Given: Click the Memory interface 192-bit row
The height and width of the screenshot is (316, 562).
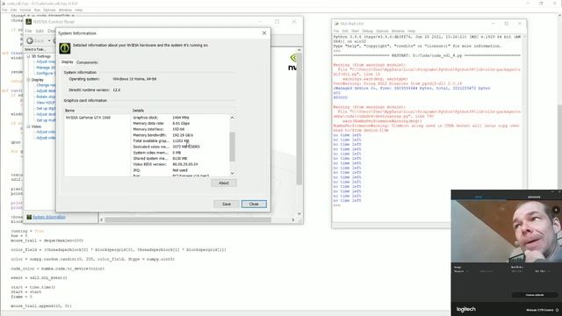Looking at the screenshot, I should pos(181,129).
